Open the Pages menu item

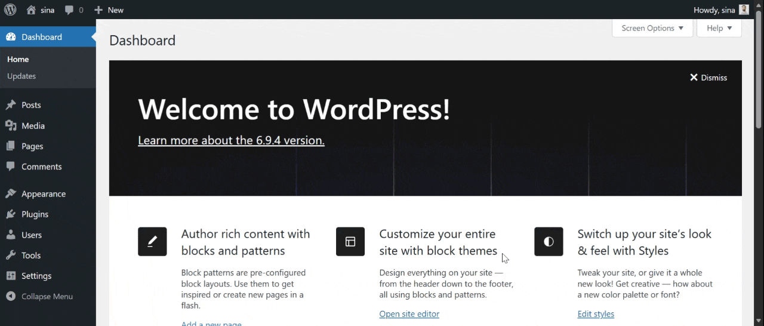(32, 146)
